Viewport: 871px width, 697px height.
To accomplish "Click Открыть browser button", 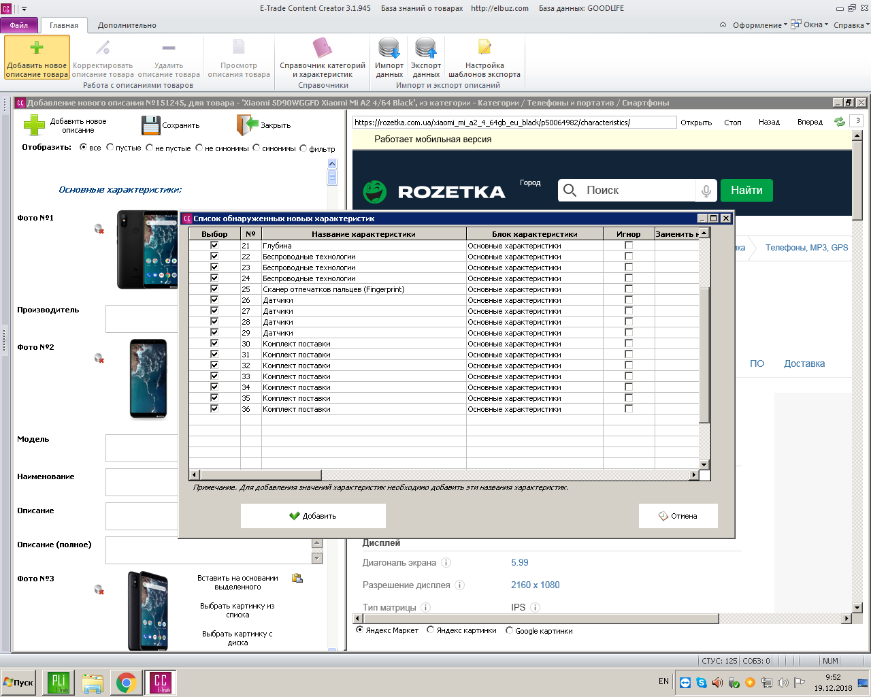I will [696, 123].
